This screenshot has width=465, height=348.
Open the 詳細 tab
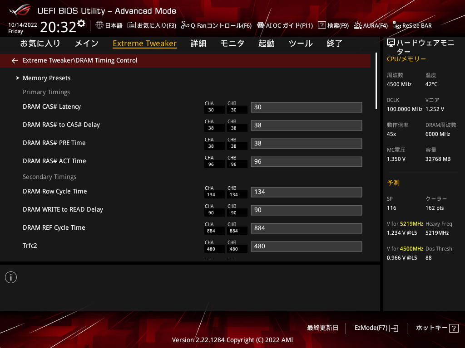[198, 43]
